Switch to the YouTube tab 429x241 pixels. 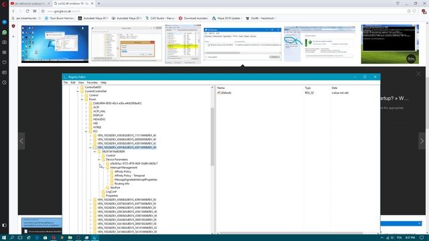(30, 3)
